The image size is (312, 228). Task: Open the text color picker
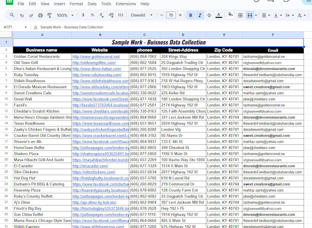click(x=219, y=15)
